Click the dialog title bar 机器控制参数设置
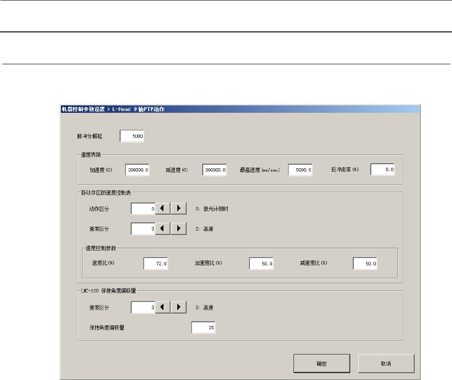Screen dimensions: 452x380 [x=240, y=109]
